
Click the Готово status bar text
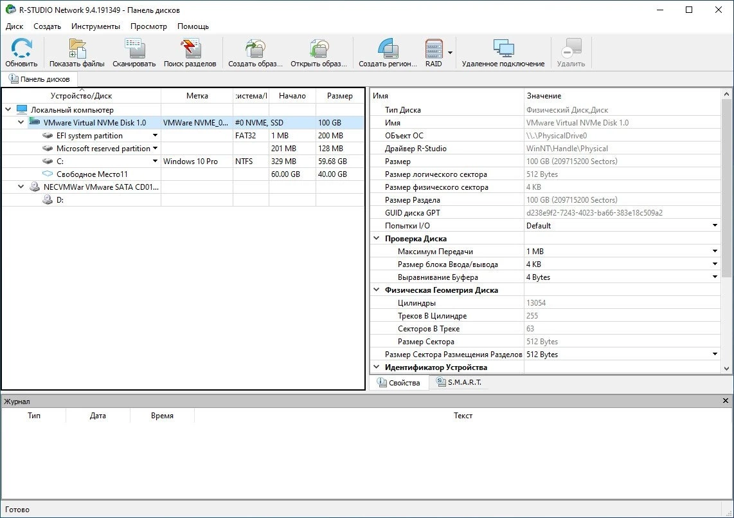[x=17, y=510]
